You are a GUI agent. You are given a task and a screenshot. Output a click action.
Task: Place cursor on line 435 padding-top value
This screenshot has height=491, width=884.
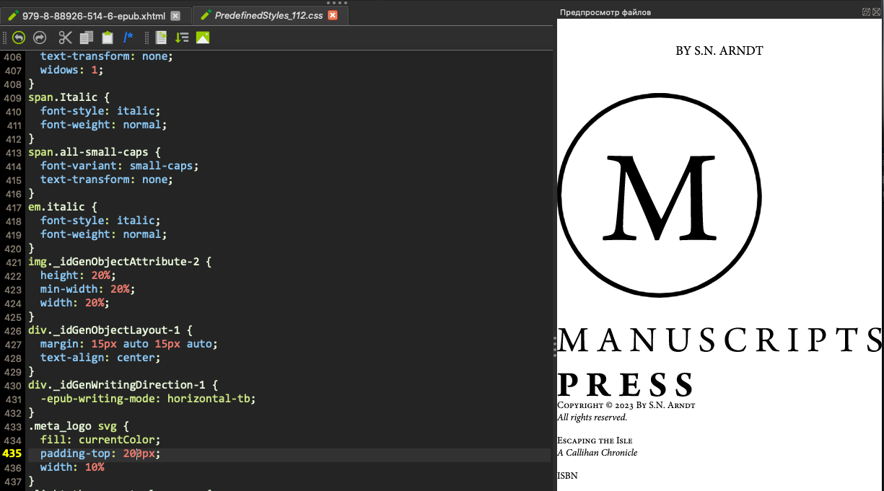[140, 454]
